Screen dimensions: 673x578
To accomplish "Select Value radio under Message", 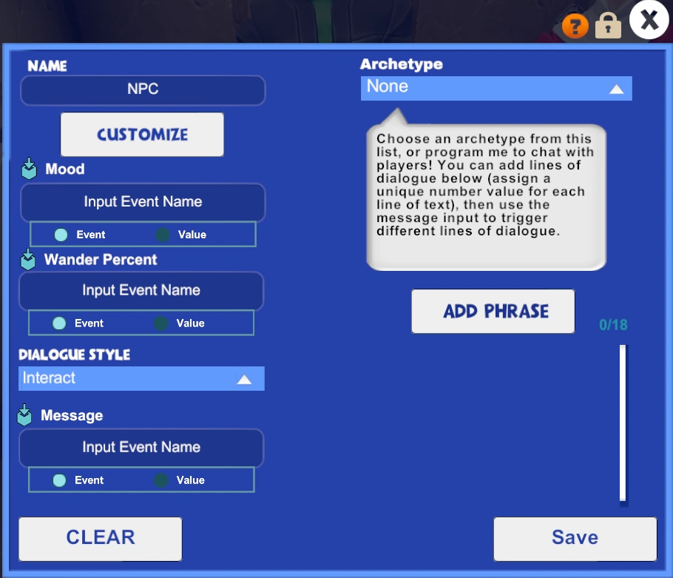I will pyautogui.click(x=161, y=480).
